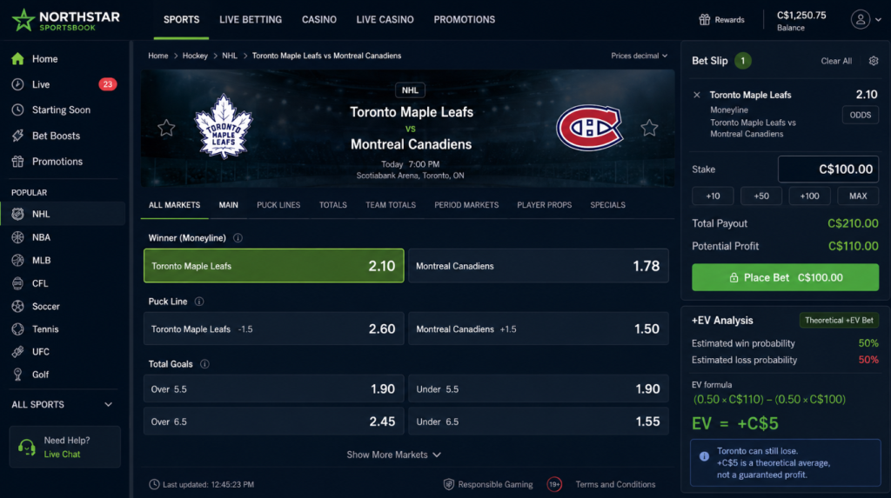Switch to the PLAYER PROPS tab
The width and height of the screenshot is (891, 498).
pyautogui.click(x=545, y=205)
